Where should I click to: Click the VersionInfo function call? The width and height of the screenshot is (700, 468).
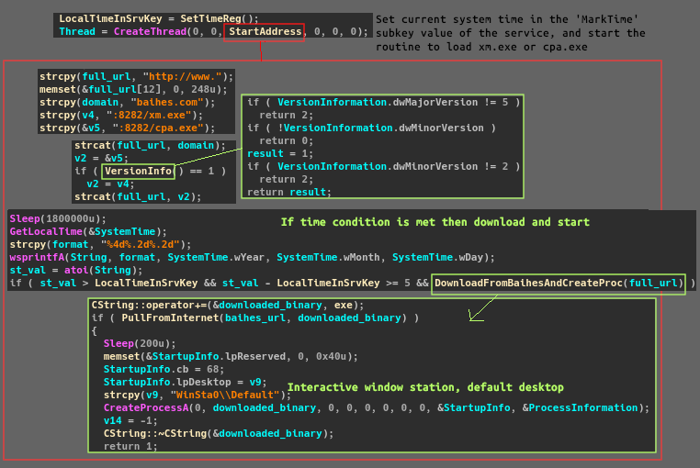click(139, 172)
